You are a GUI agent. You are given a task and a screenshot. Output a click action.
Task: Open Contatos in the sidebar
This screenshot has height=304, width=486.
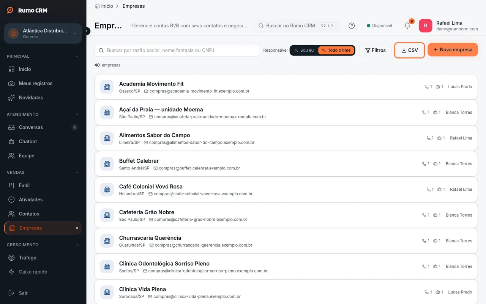tap(43, 214)
